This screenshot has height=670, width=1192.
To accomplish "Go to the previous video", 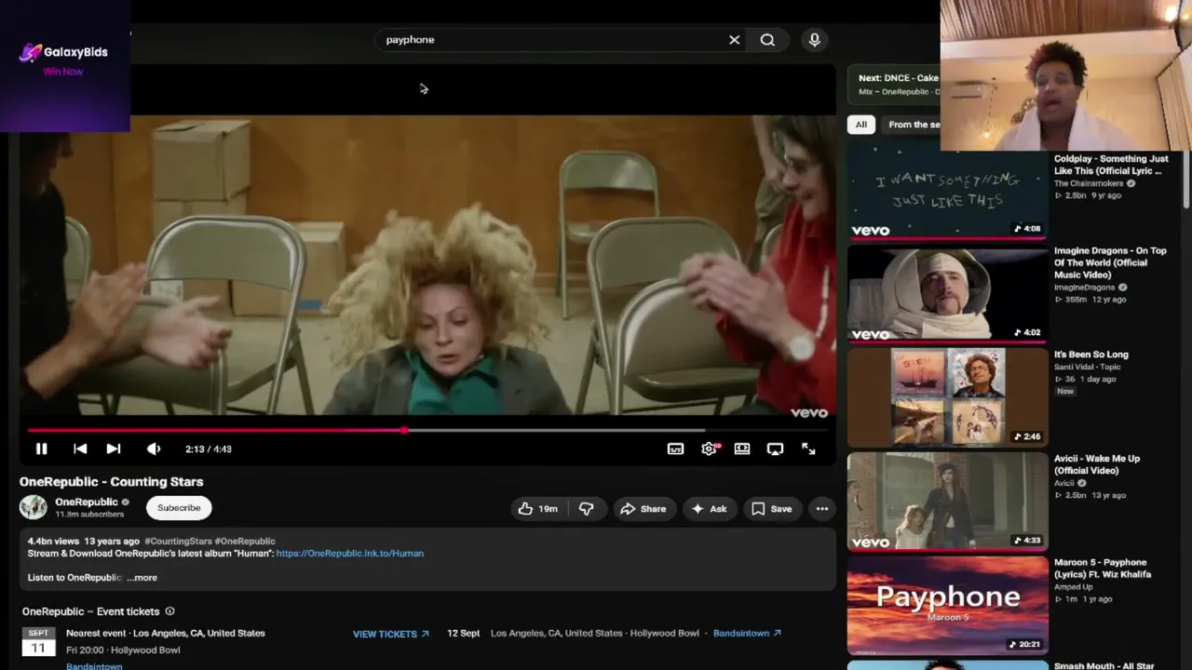I will 80,449.
